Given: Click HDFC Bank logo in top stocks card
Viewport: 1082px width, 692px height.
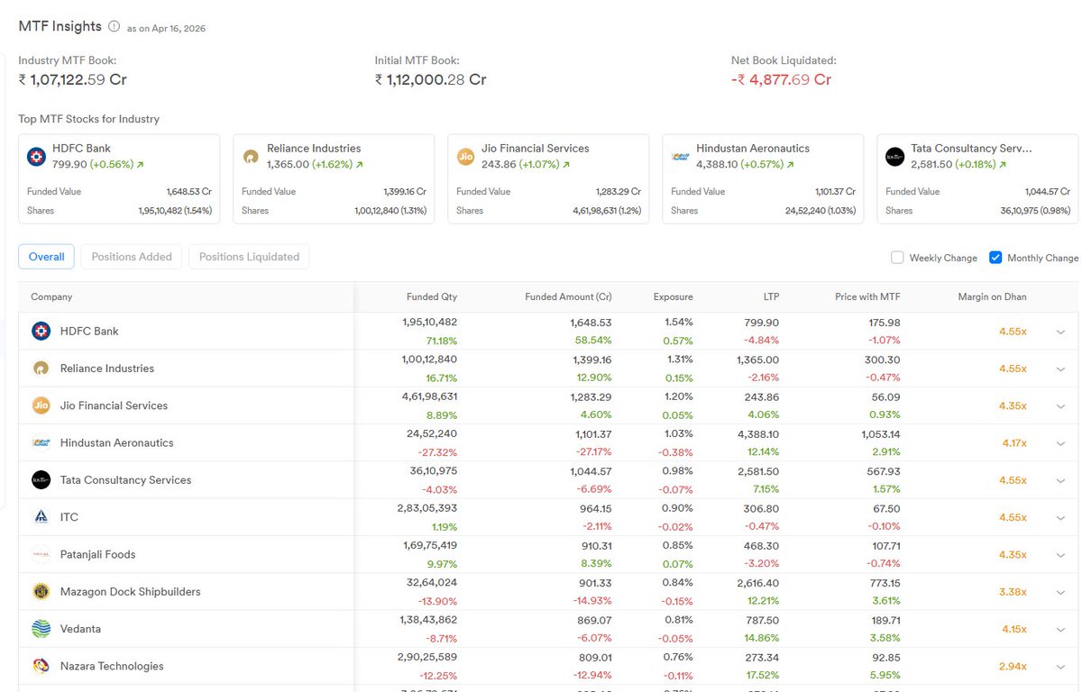Looking at the screenshot, I should 37,157.
